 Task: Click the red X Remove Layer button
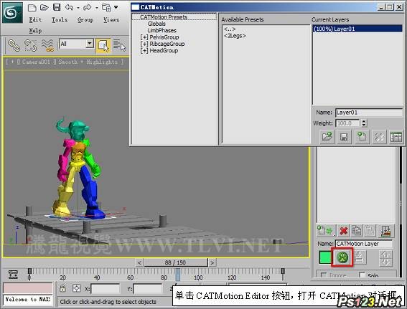click(343, 230)
